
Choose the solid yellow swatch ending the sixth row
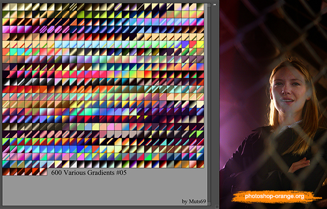point(201,44)
